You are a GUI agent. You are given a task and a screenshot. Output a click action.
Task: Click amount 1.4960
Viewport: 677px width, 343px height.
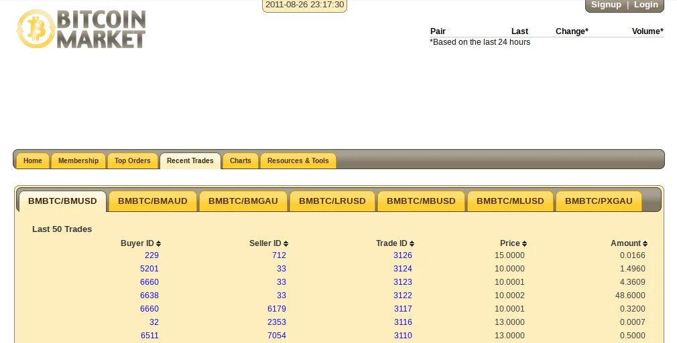pyautogui.click(x=633, y=269)
